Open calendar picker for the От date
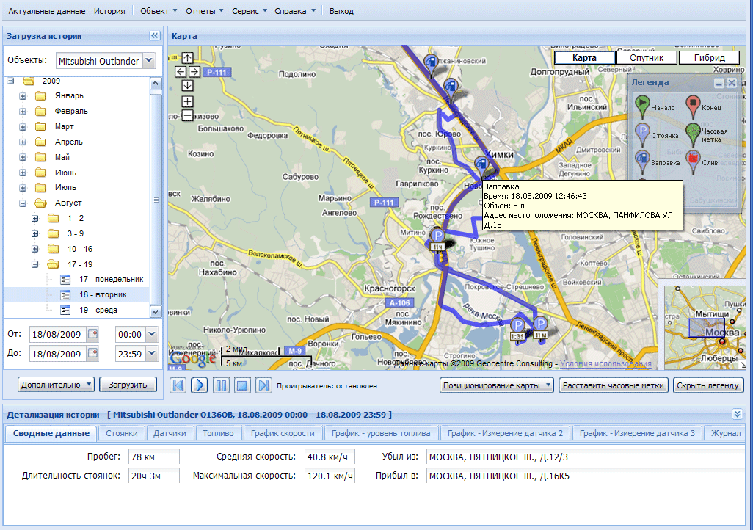 [x=92, y=335]
